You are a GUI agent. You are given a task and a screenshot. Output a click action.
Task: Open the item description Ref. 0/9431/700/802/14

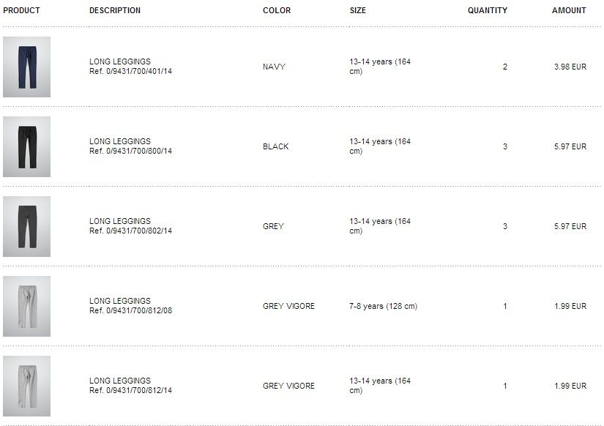pyautogui.click(x=130, y=226)
